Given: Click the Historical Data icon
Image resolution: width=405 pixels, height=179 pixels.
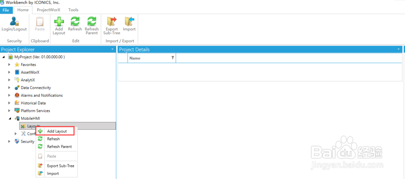Looking at the screenshot, I should coord(17,103).
